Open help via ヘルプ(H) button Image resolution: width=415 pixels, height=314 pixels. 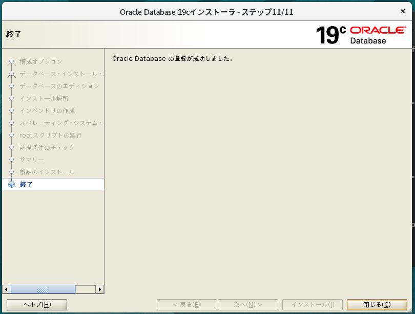[37, 305]
